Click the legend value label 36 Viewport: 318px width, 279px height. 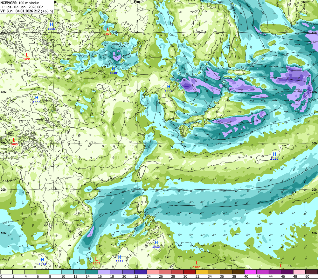click(222, 276)
